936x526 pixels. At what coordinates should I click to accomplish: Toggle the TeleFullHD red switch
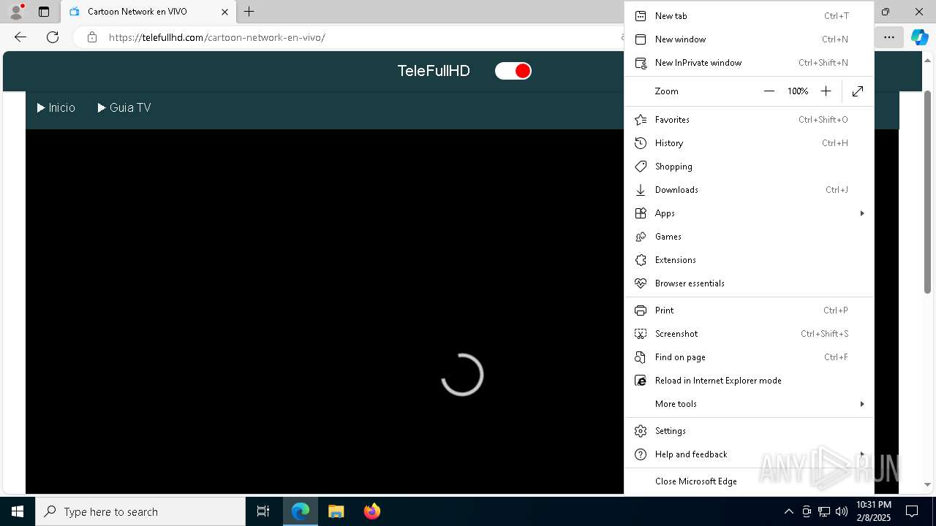pos(513,71)
